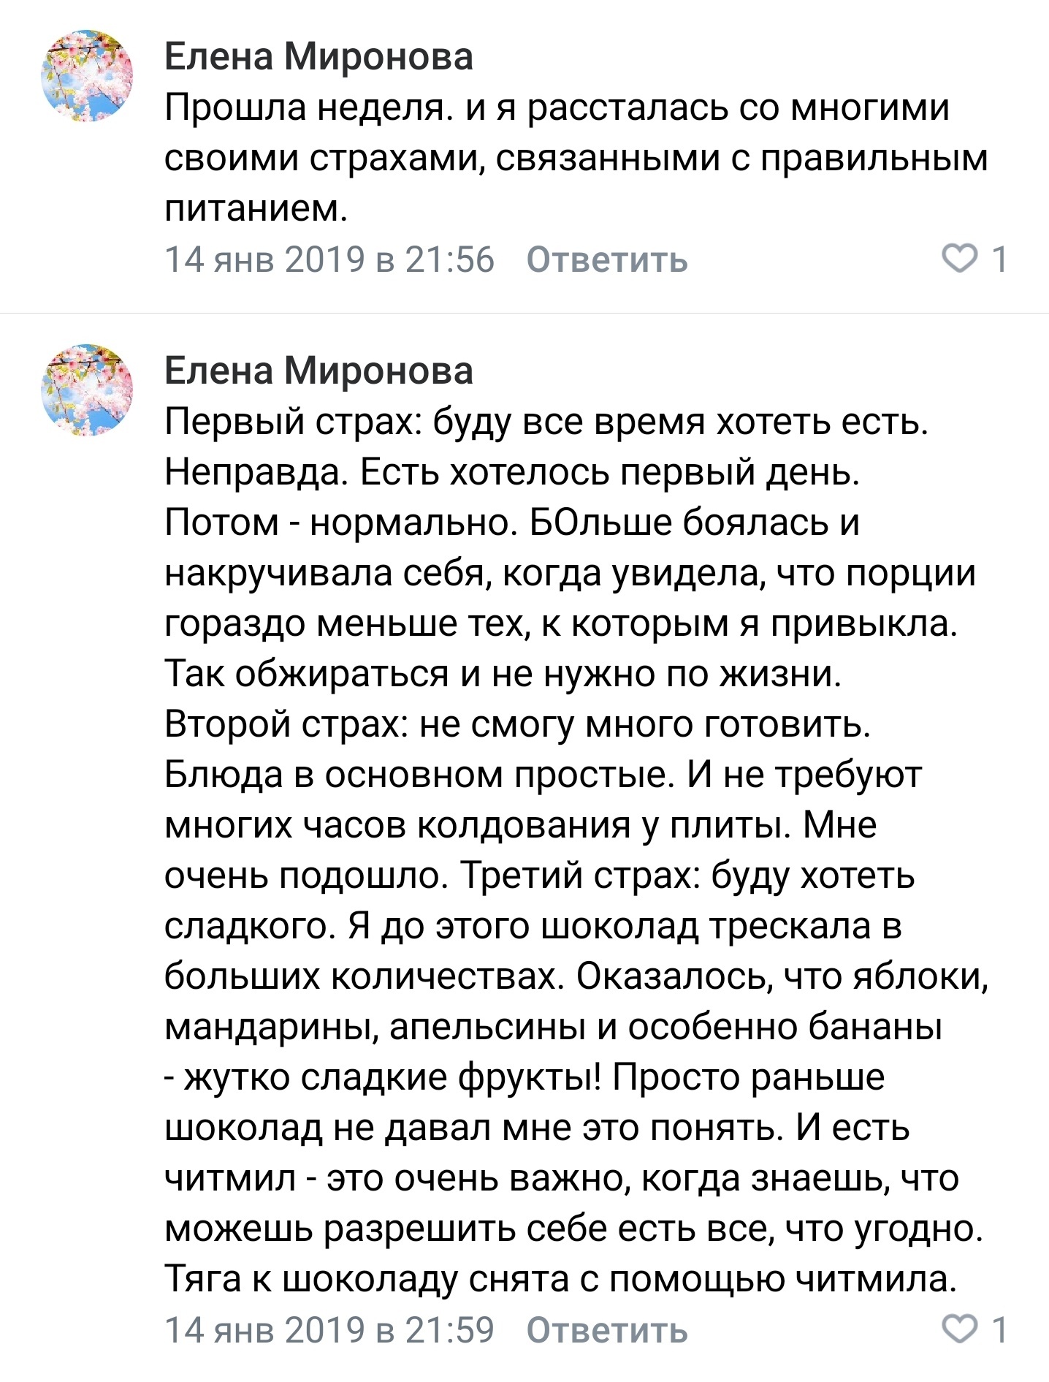The height and width of the screenshot is (1382, 1049).
Task: Click the line 'Так обжираться и не нужно'
Action: (x=503, y=673)
